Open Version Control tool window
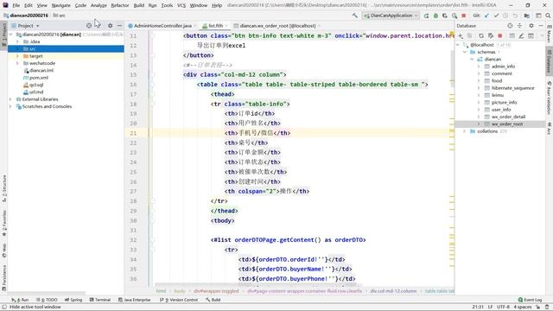Viewport: 553px width, 311px height. click(179, 300)
